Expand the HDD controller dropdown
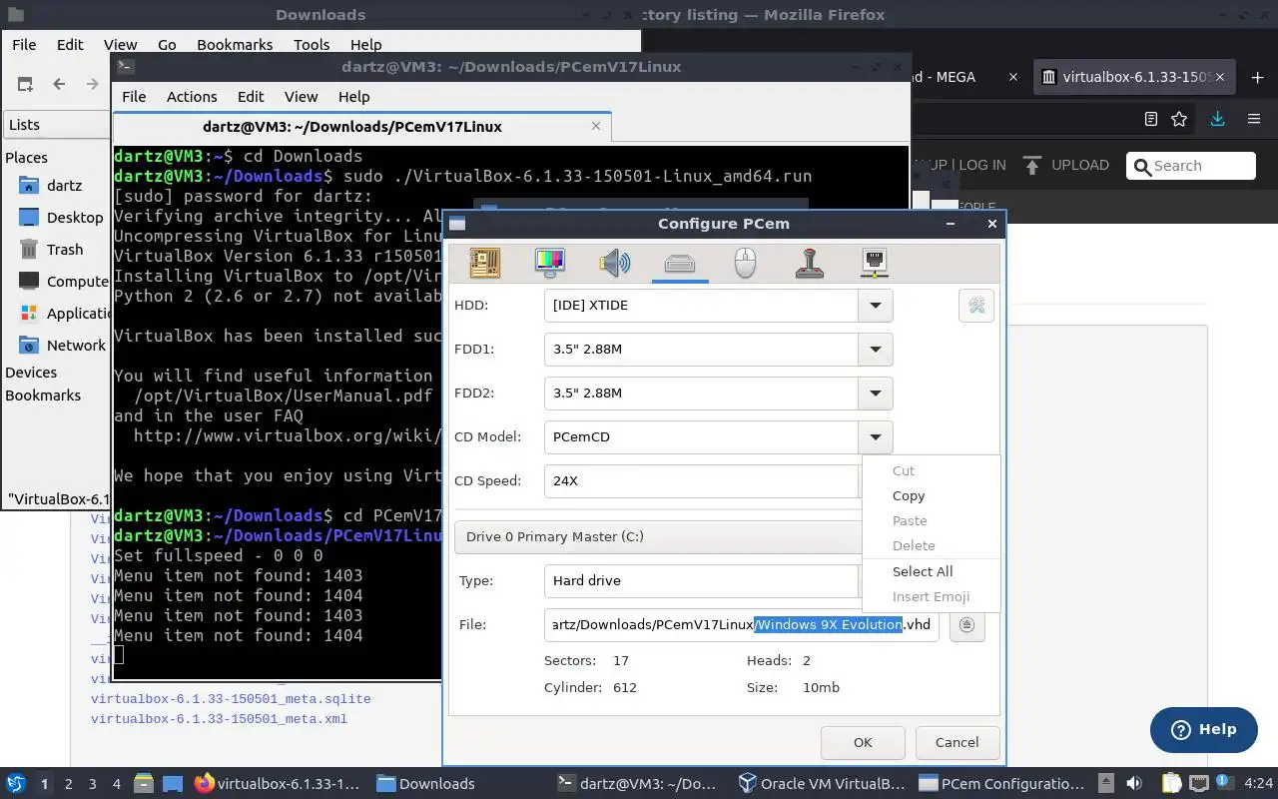This screenshot has height=799, width=1278. click(875, 306)
